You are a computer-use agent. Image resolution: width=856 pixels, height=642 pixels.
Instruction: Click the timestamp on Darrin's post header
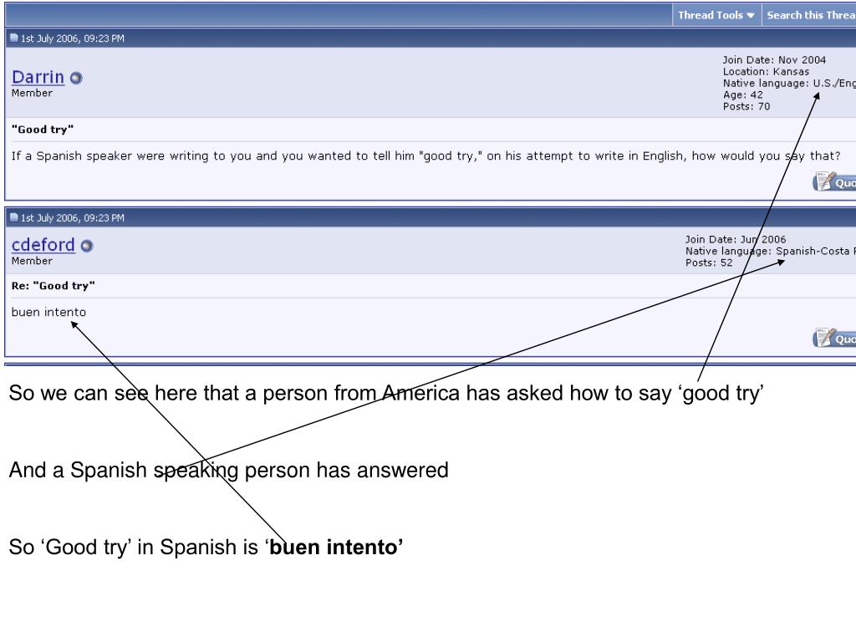[x=73, y=38]
